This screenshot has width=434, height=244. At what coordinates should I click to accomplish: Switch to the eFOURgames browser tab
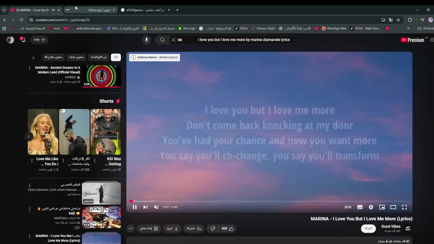tap(146, 10)
